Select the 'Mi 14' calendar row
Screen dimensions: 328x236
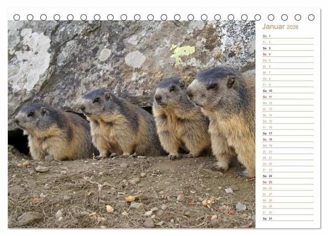tap(288, 115)
